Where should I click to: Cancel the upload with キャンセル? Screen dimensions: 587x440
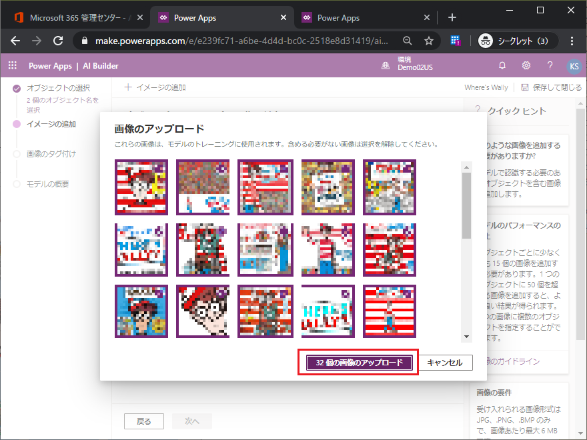(445, 362)
